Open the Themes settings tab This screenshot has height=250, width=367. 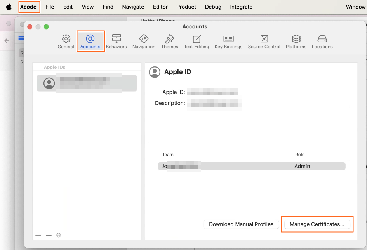point(169,42)
